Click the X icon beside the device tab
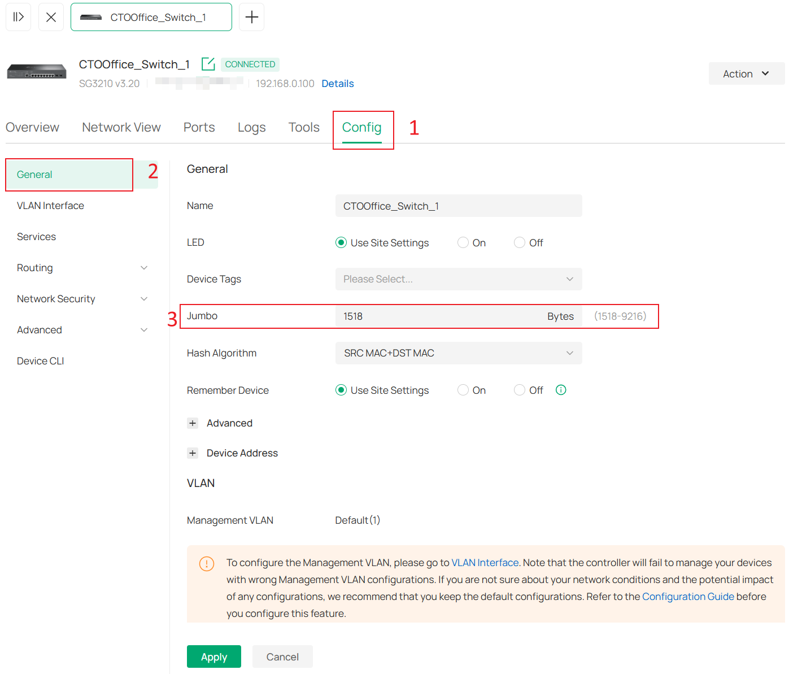 tap(51, 17)
